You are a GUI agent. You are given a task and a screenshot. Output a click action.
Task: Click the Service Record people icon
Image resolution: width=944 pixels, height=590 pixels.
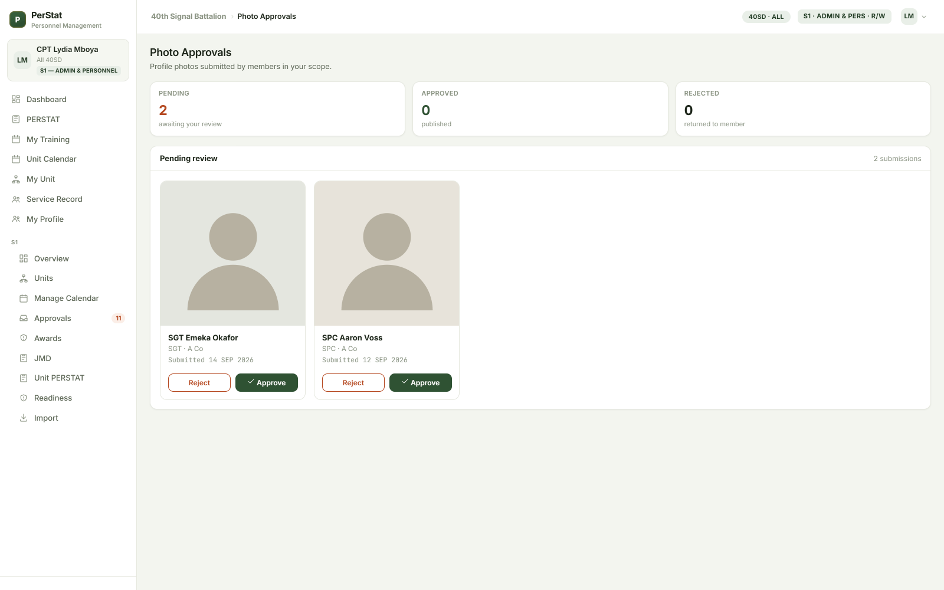[x=16, y=199]
